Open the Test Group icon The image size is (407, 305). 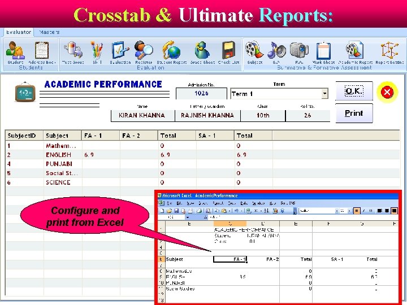click(73, 50)
